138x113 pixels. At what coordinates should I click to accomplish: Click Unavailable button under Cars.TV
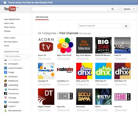121,59
